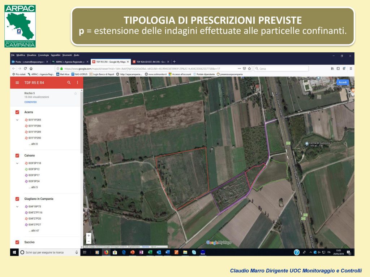Viewport: 370px width, 277px height.
Task: Collapse the Caivano layer list
Action: (x=17, y=163)
